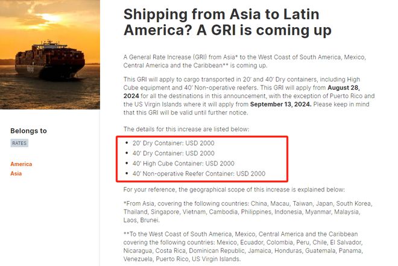Select the 20' Dry Container list item
The width and height of the screenshot is (398, 266).
(174, 143)
